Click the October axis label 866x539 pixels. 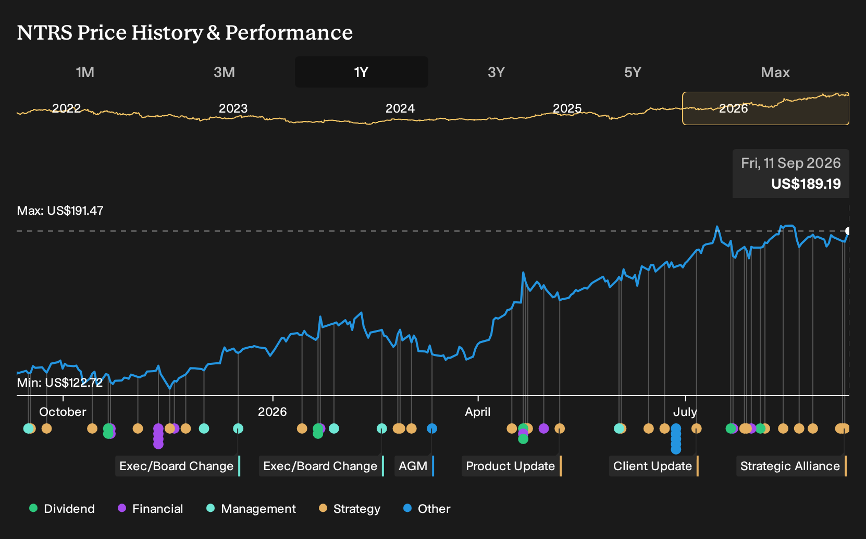[63, 412]
